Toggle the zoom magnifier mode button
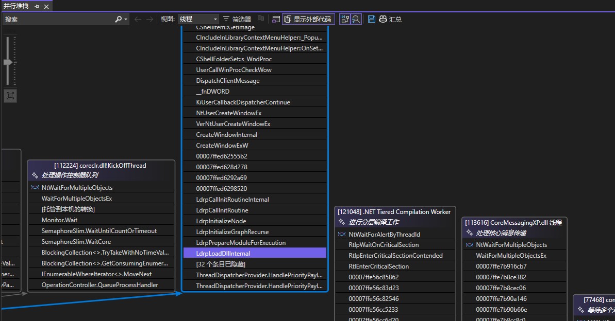This screenshot has height=321, width=615. pos(356,19)
